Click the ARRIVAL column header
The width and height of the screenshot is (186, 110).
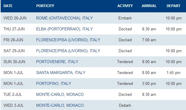tap(149, 6)
